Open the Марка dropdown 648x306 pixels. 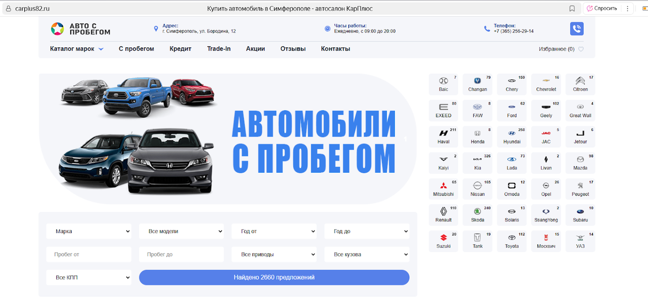point(89,232)
